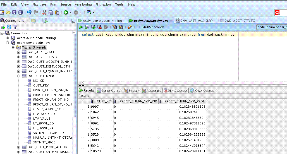
Task: Click the Rollback icon in worksheet toolbar
Action: [x=99, y=27]
